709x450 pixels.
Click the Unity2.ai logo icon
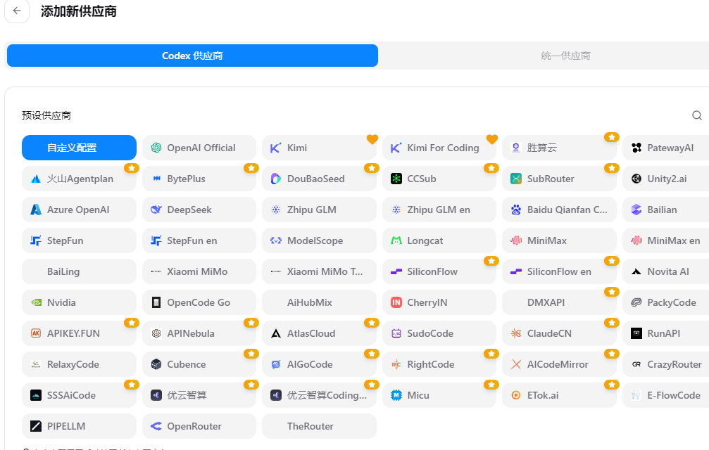coord(636,179)
